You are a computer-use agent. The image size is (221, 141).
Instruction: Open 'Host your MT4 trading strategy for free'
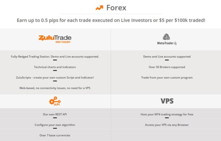pos(167,114)
